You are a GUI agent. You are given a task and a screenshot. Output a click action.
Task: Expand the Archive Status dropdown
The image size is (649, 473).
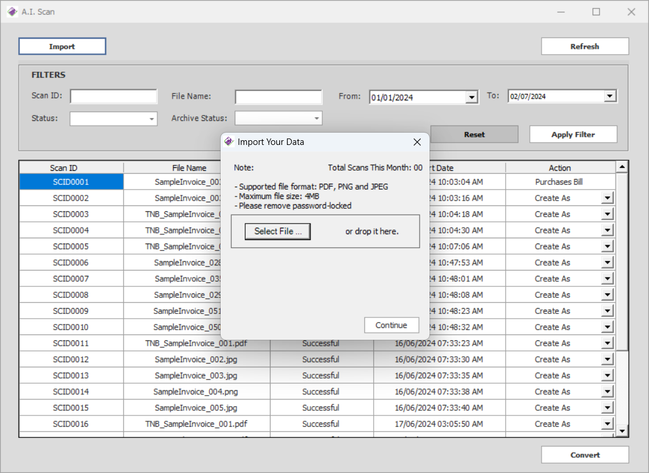coord(317,119)
